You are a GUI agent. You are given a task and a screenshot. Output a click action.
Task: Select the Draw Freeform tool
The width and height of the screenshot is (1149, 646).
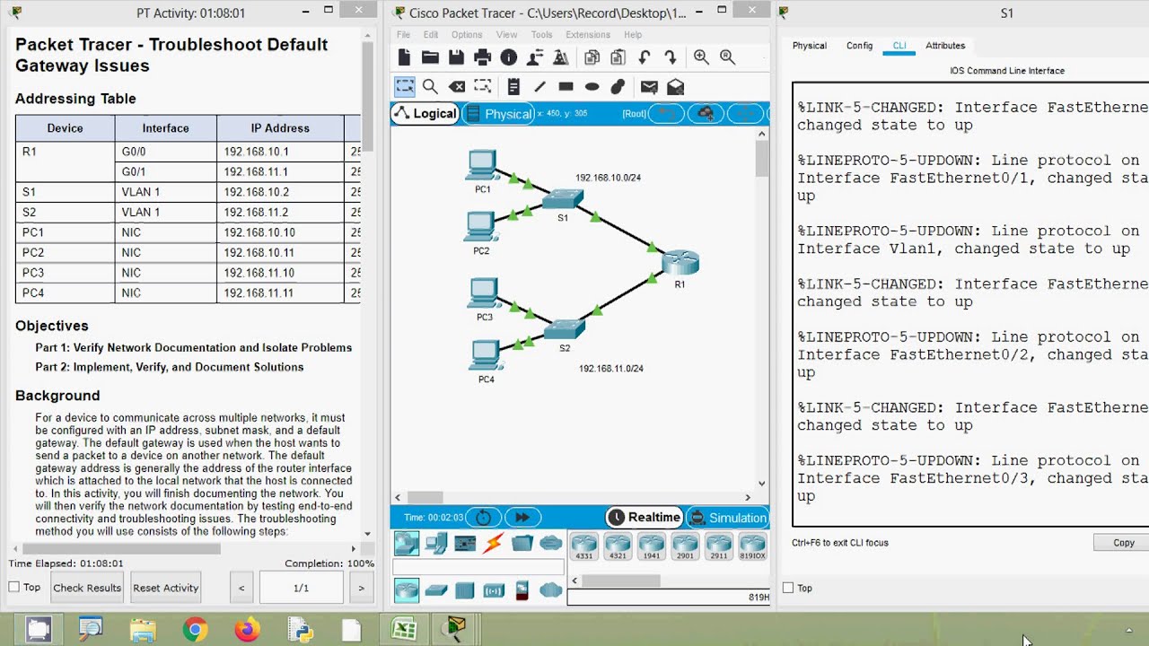click(618, 86)
